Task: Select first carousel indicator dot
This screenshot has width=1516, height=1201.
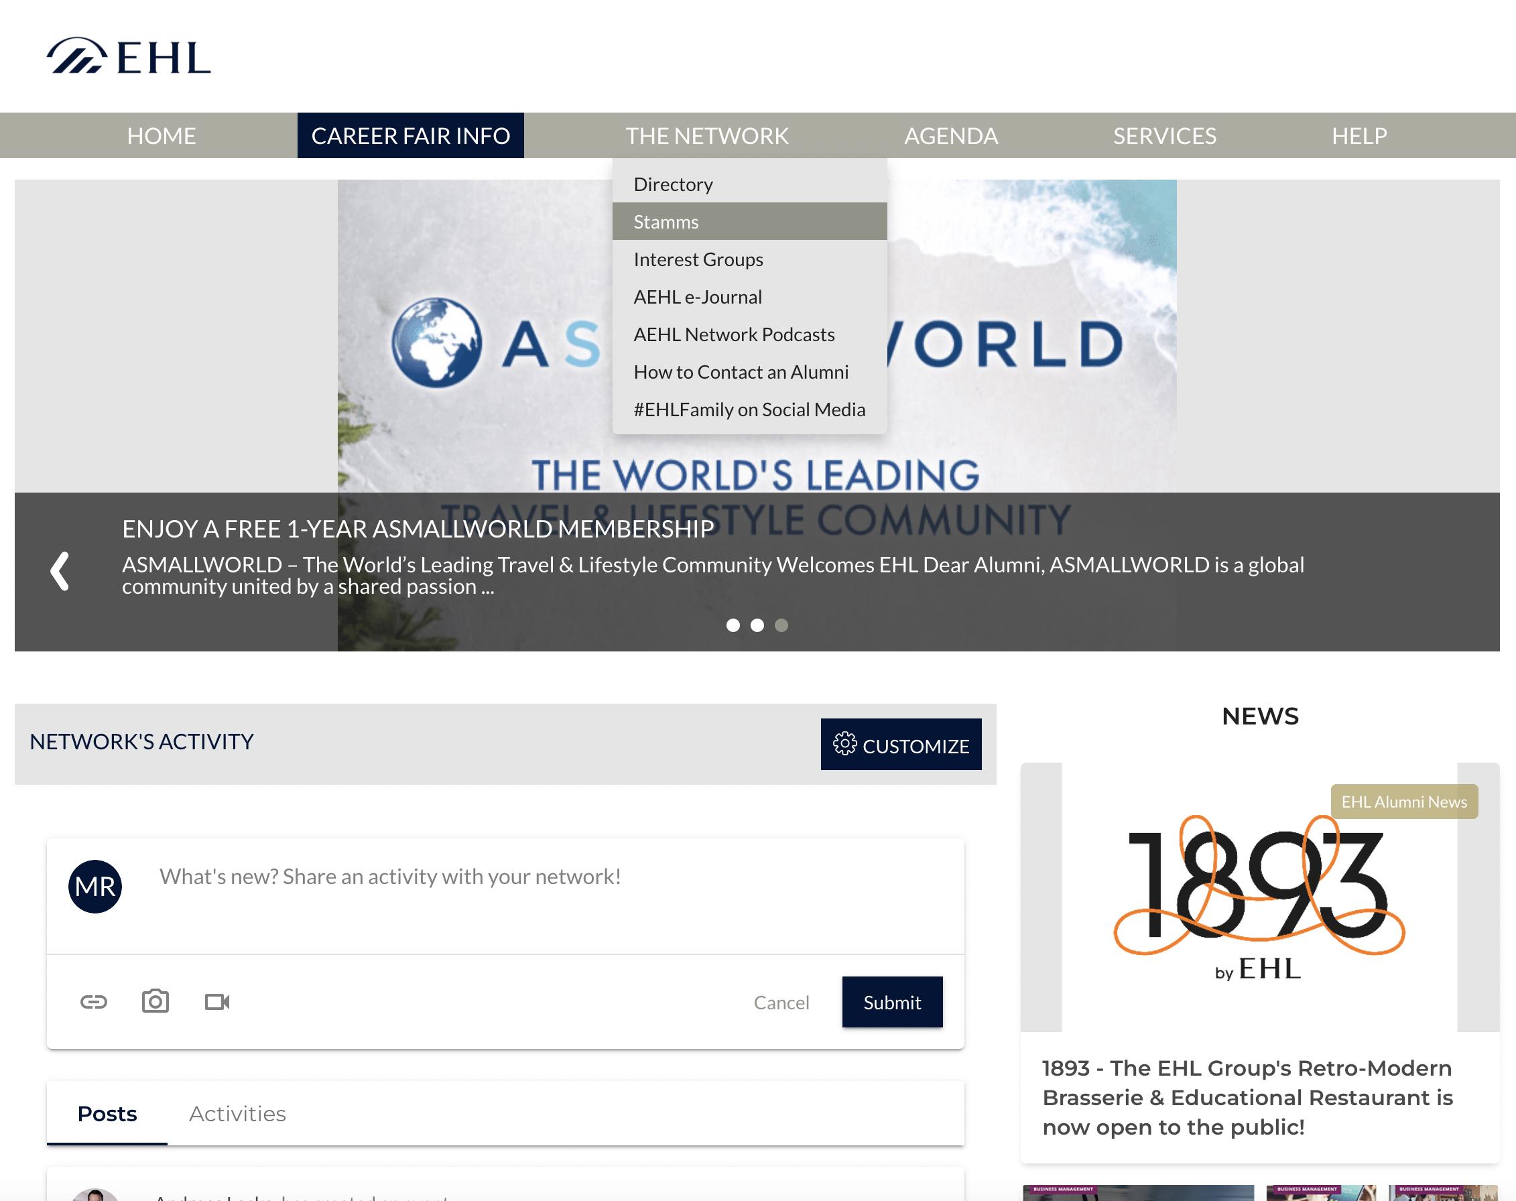Action: tap(733, 625)
